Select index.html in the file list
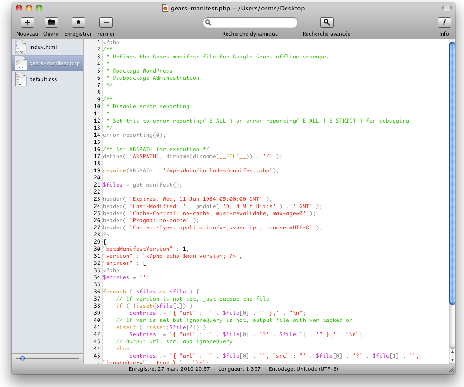 [43, 47]
